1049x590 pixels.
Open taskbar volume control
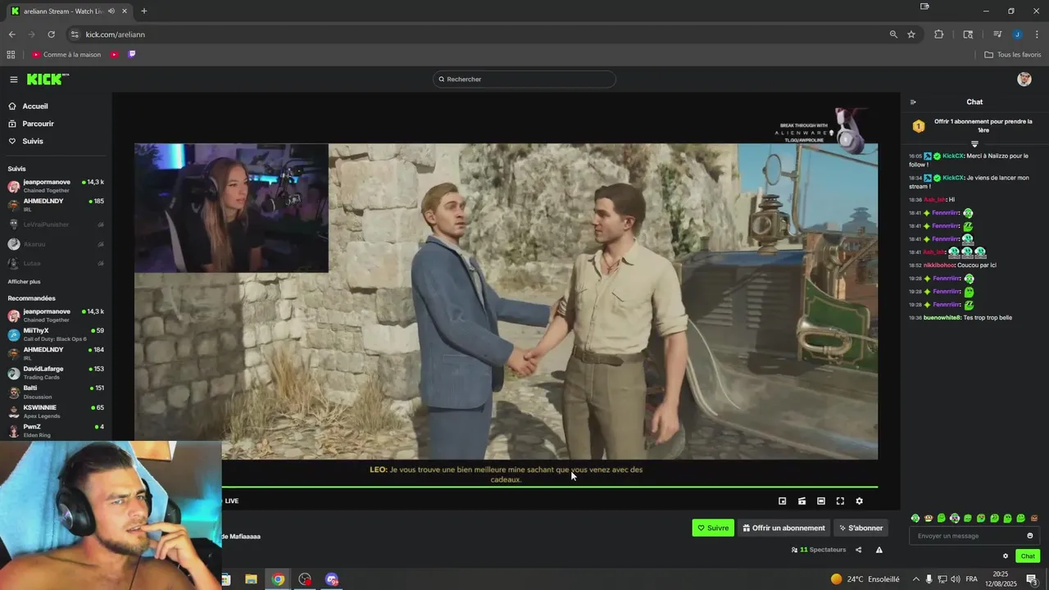955,579
